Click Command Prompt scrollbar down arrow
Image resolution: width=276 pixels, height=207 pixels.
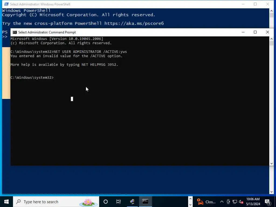click(x=271, y=164)
